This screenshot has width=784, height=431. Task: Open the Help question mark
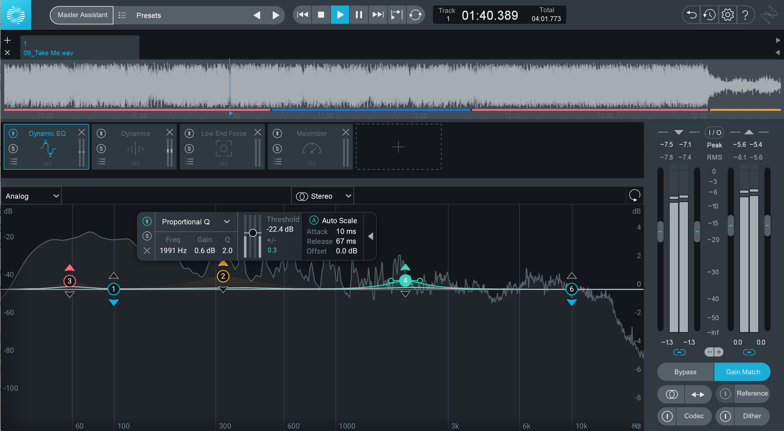[745, 15]
